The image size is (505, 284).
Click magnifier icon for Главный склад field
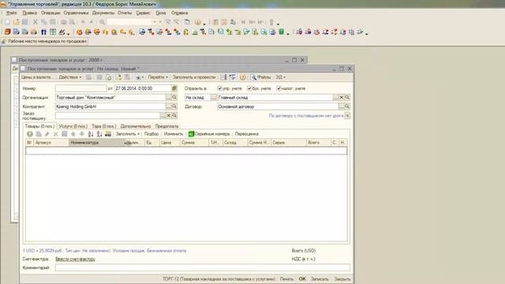pyautogui.click(x=347, y=97)
